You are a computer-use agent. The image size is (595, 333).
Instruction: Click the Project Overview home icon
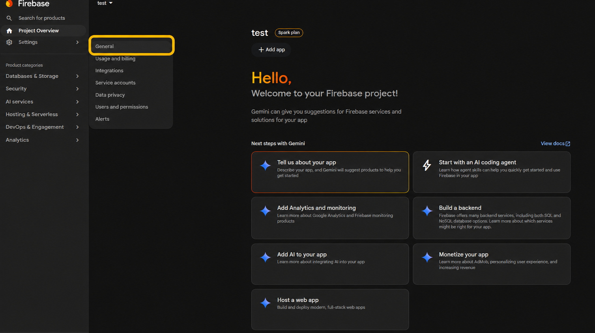tap(9, 31)
